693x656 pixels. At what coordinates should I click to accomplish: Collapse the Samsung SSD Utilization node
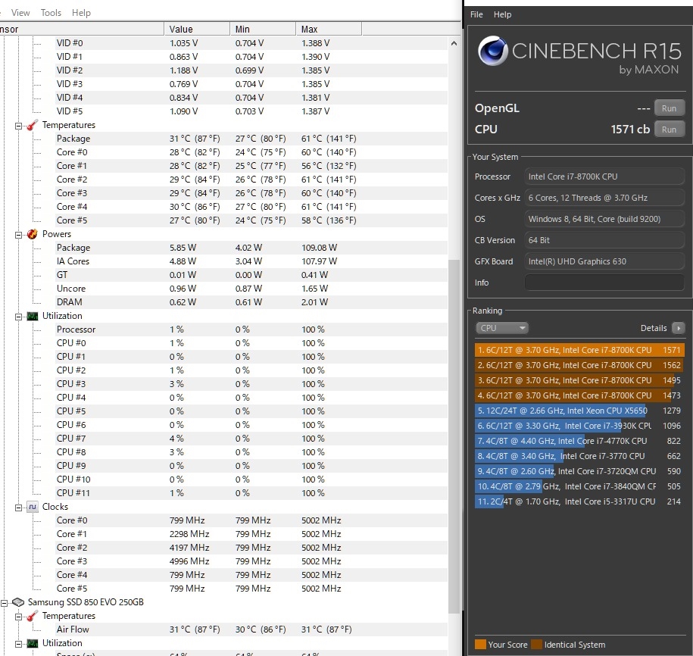19,644
